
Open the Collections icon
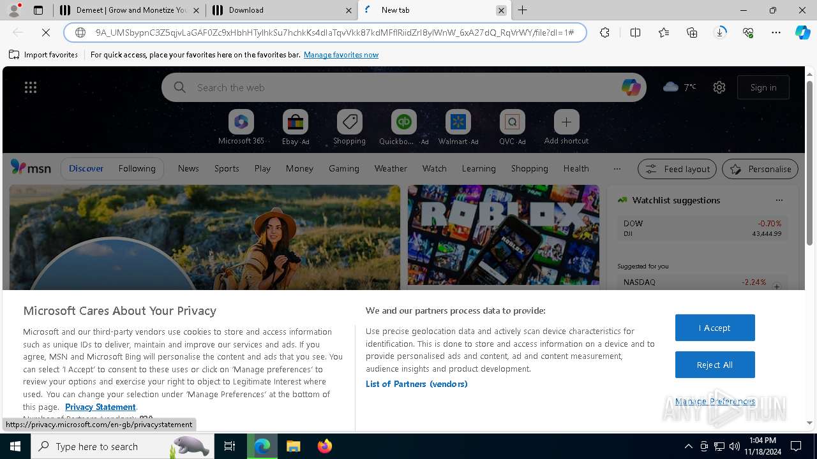(692, 33)
